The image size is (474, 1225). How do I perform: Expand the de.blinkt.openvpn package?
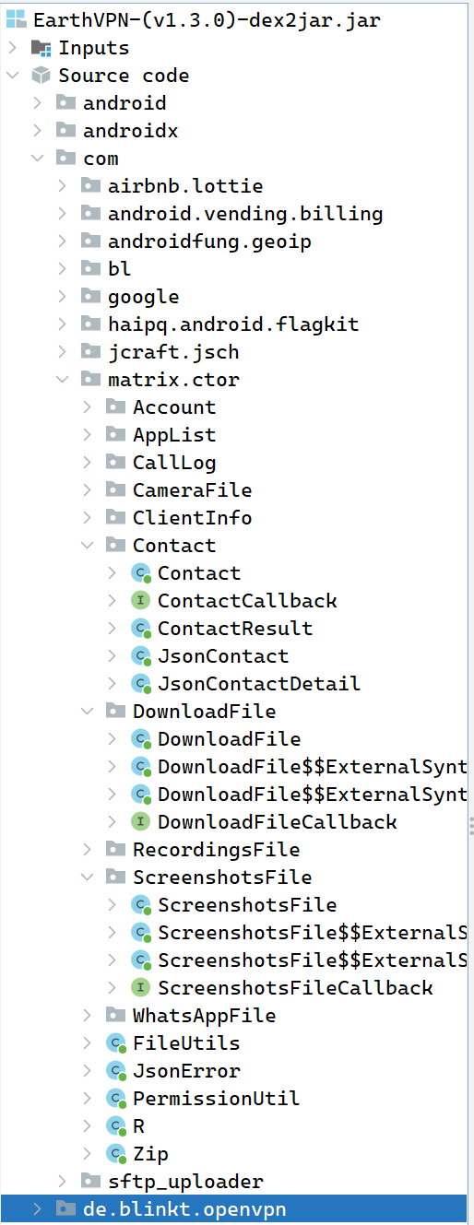coord(37,1209)
